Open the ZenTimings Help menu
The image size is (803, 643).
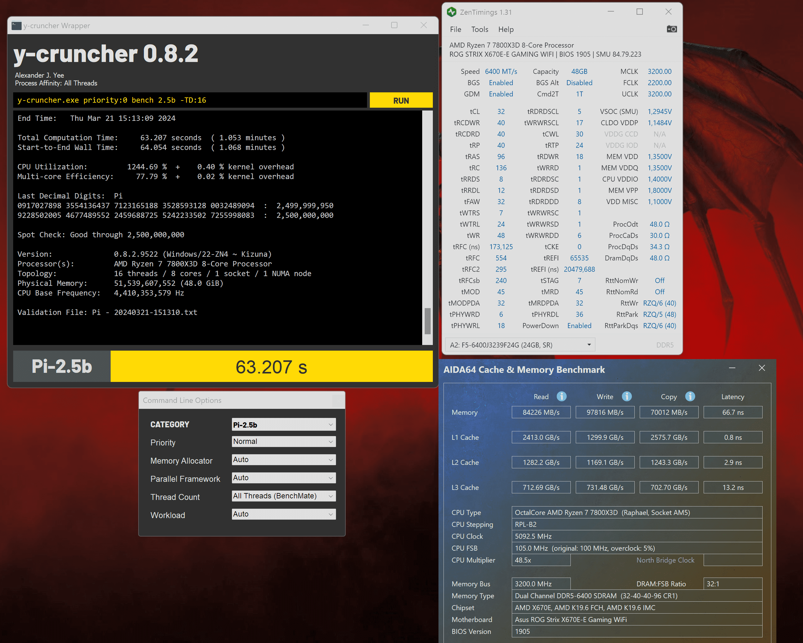[506, 29]
